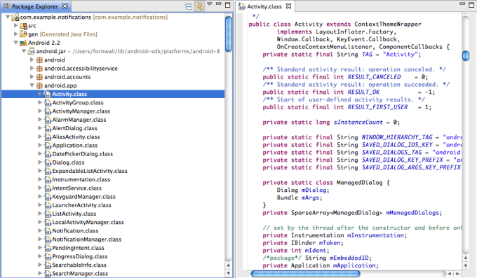Image resolution: width=477 pixels, height=278 pixels.
Task: Select AliasActivity.class in the tree
Action: click(76, 137)
